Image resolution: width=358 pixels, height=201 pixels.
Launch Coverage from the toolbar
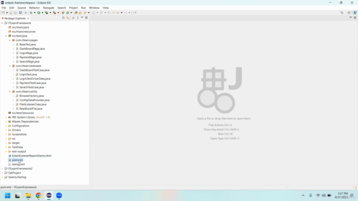point(46,13)
